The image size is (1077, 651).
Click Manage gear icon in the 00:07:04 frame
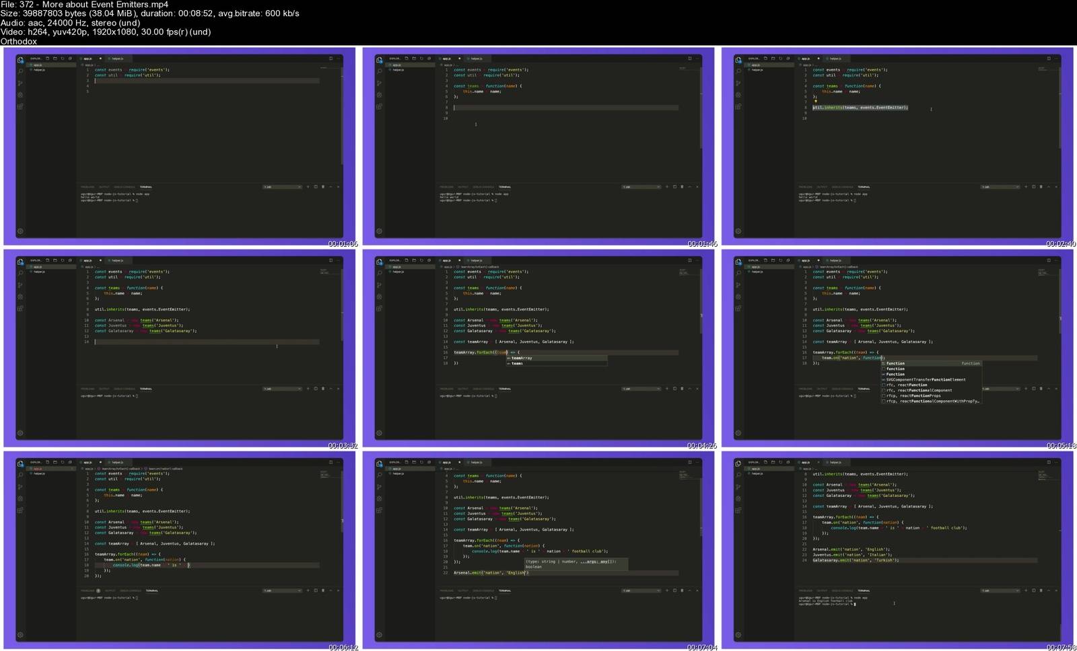click(x=380, y=635)
